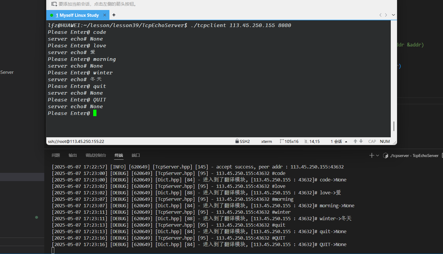The width and height of the screenshot is (443, 254).
Task: Expand the 1 会话 sessions arrow
Action: (346, 142)
